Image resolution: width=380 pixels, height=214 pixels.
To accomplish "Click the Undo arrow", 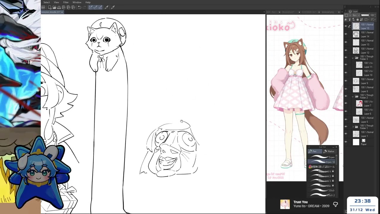I will [x=80, y=7].
